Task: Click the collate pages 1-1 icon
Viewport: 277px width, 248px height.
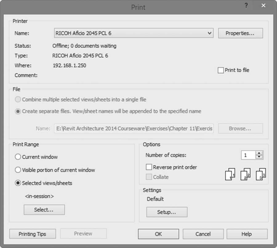Action: pyautogui.click(x=230, y=174)
